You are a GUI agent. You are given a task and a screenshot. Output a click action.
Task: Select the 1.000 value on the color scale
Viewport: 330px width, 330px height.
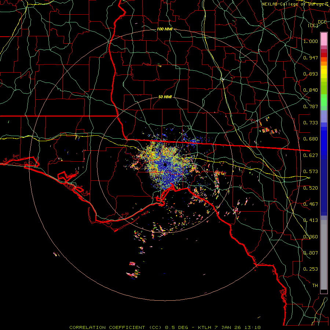(311, 41)
